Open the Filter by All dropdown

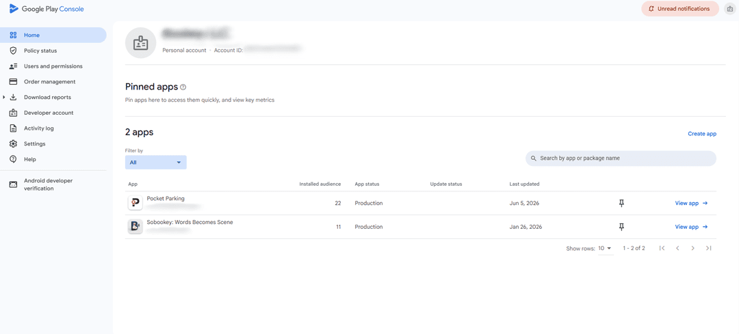pos(155,163)
